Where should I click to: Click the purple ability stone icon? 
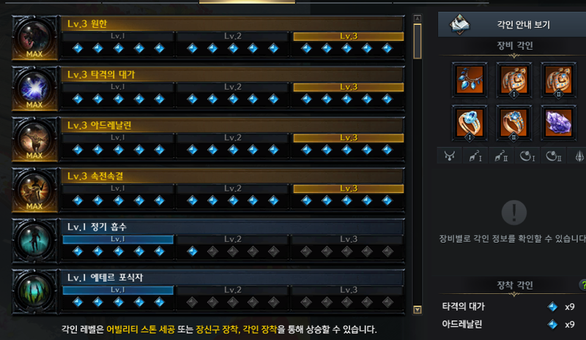tap(558, 123)
